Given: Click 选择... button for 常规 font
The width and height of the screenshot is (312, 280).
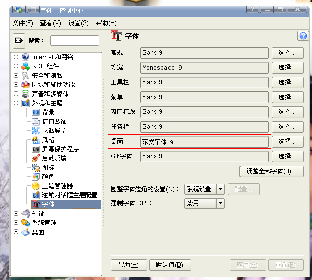Looking at the screenshot, I should click(x=287, y=53).
